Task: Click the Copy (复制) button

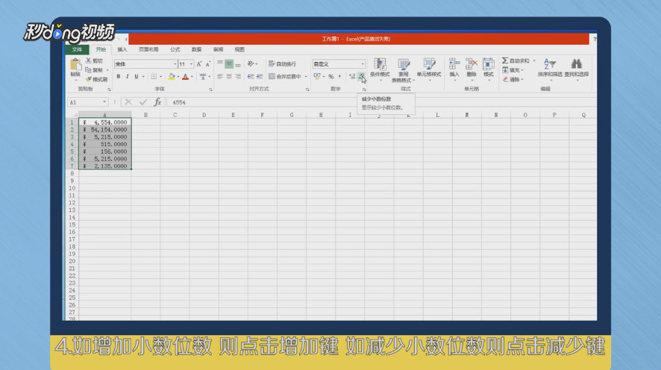Action: 94,70
